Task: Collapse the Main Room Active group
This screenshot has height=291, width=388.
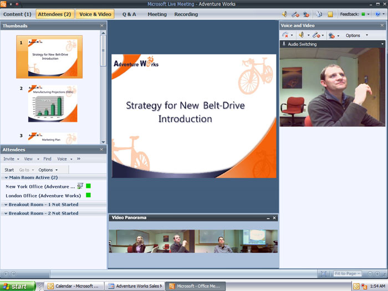Action: (x=6, y=177)
